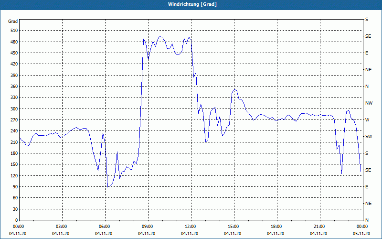Click the 04.11.20 date under 03:00
This screenshot has height=239, width=382.
[61, 234]
